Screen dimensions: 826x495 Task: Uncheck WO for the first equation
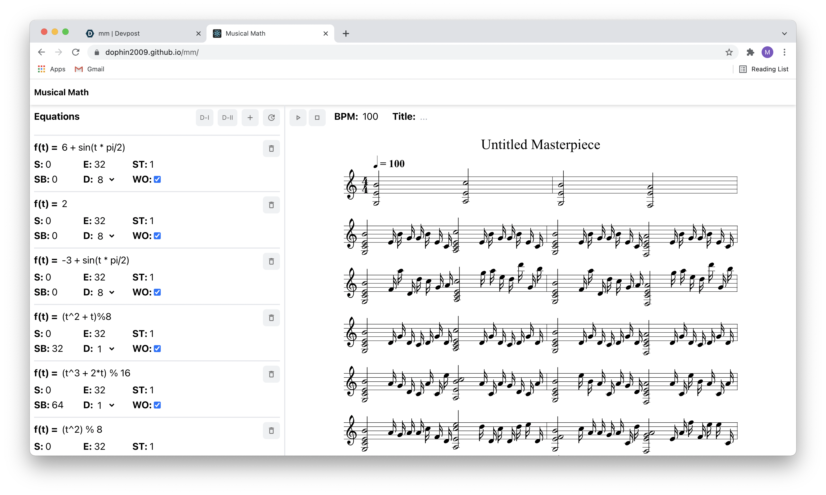pyautogui.click(x=157, y=179)
